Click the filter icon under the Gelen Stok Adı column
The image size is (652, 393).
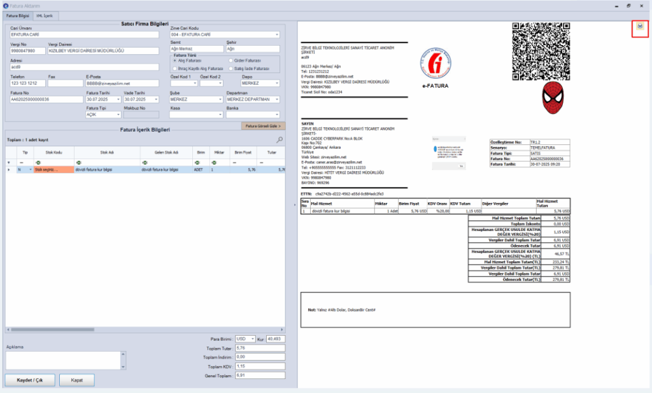point(145,162)
